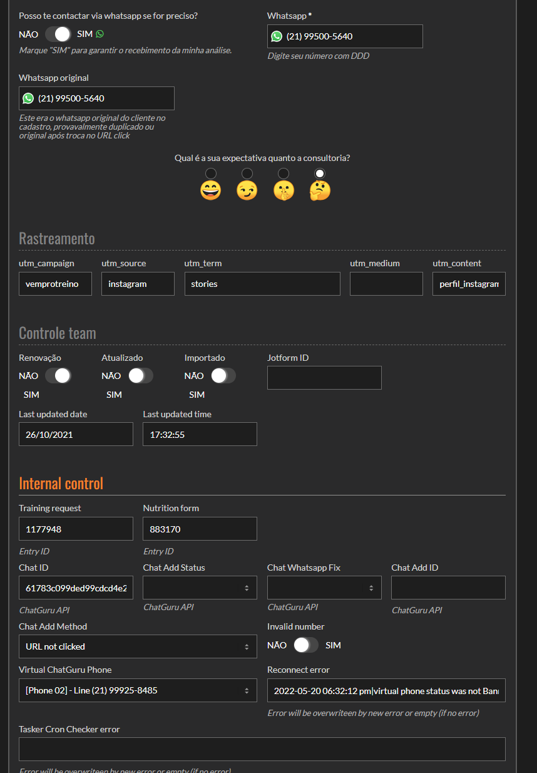Viewport: 537px width, 773px height.
Task: Click the utm_campaign field
Action: click(x=55, y=284)
